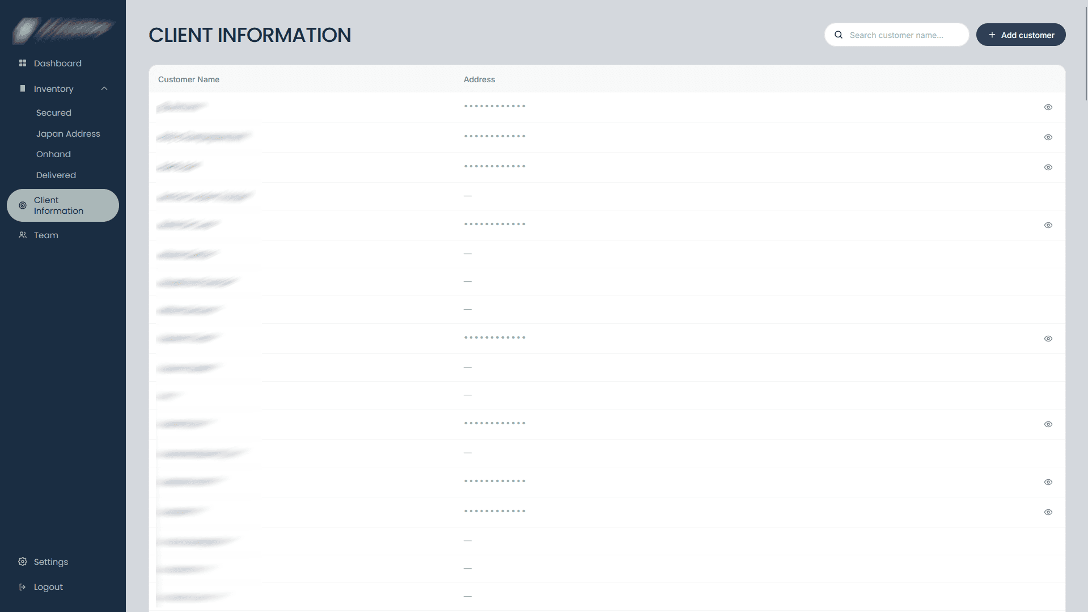Reveal address in ninth customer row
The height and width of the screenshot is (612, 1088).
pos(1048,339)
